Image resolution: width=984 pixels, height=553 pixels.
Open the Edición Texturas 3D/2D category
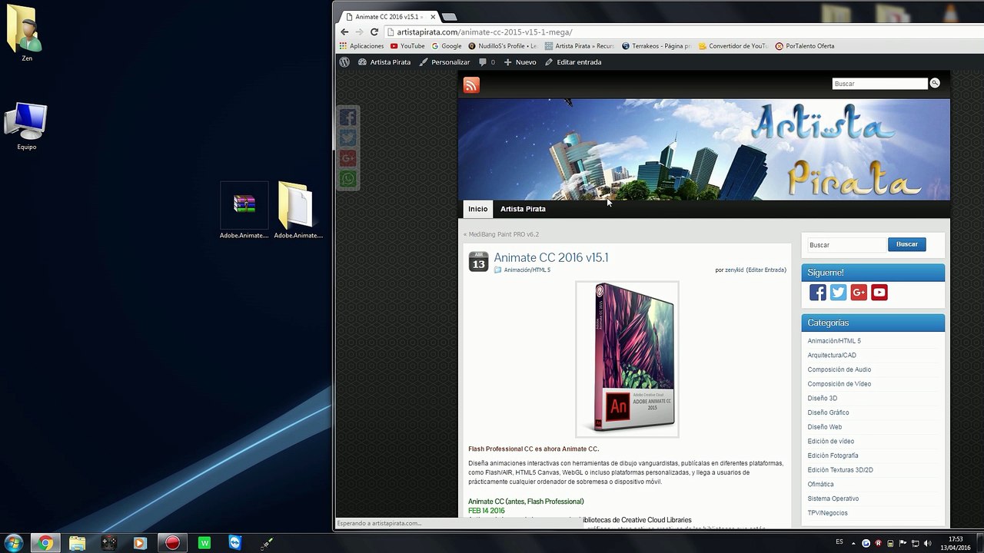pos(840,470)
